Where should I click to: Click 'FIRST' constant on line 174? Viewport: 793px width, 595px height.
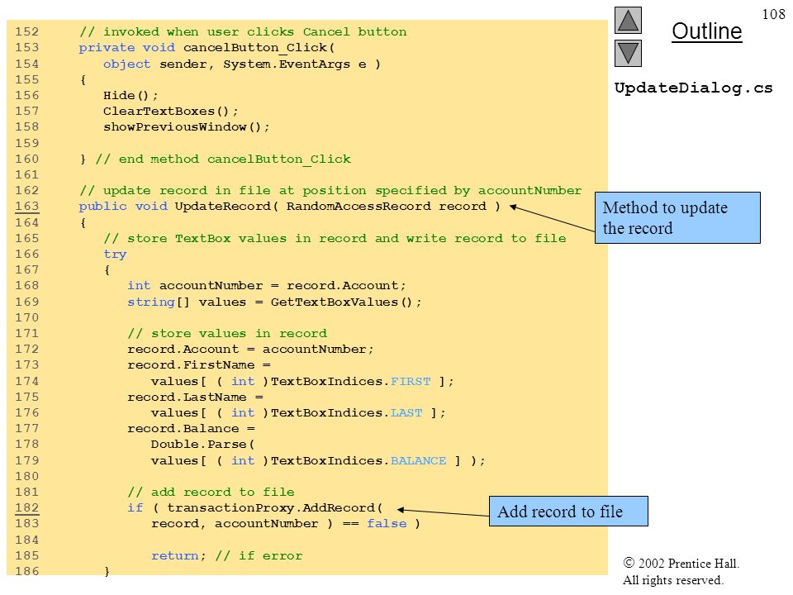click(x=411, y=382)
